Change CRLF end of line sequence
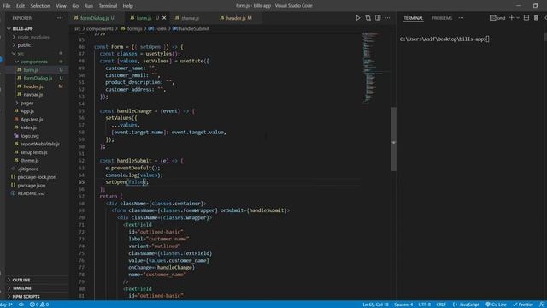 [441, 305]
